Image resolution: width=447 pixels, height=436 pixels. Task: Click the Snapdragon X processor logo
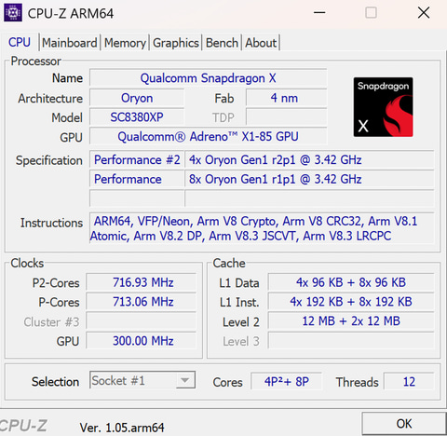(383, 107)
